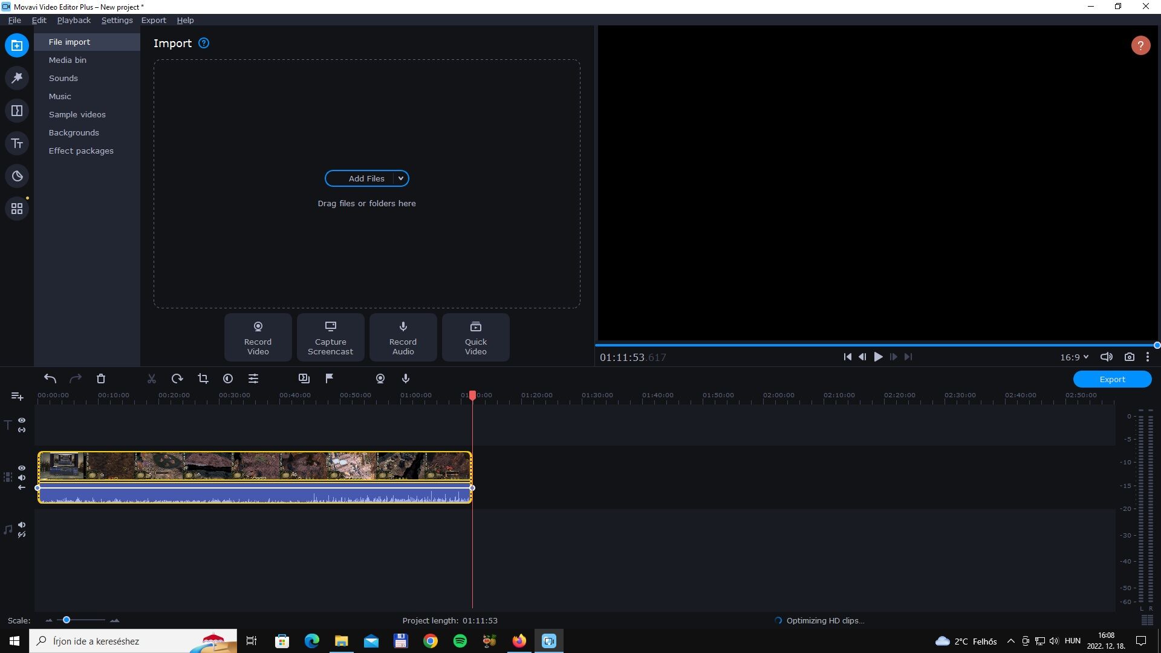This screenshot has width=1161, height=653.
Task: Click the blue Export button
Action: (x=1112, y=379)
